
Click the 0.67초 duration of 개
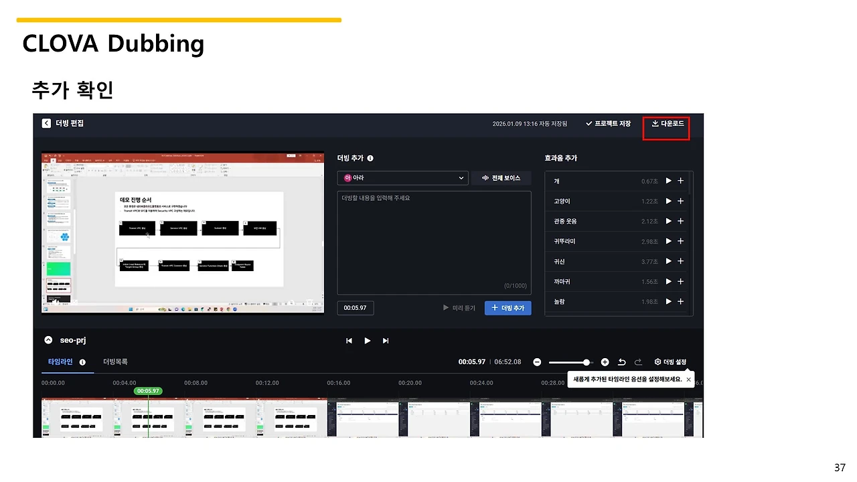pyautogui.click(x=649, y=181)
